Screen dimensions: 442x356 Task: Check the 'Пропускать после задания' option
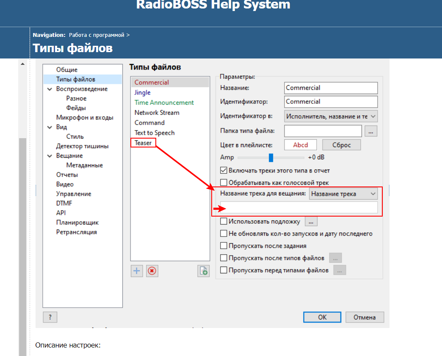(x=224, y=246)
